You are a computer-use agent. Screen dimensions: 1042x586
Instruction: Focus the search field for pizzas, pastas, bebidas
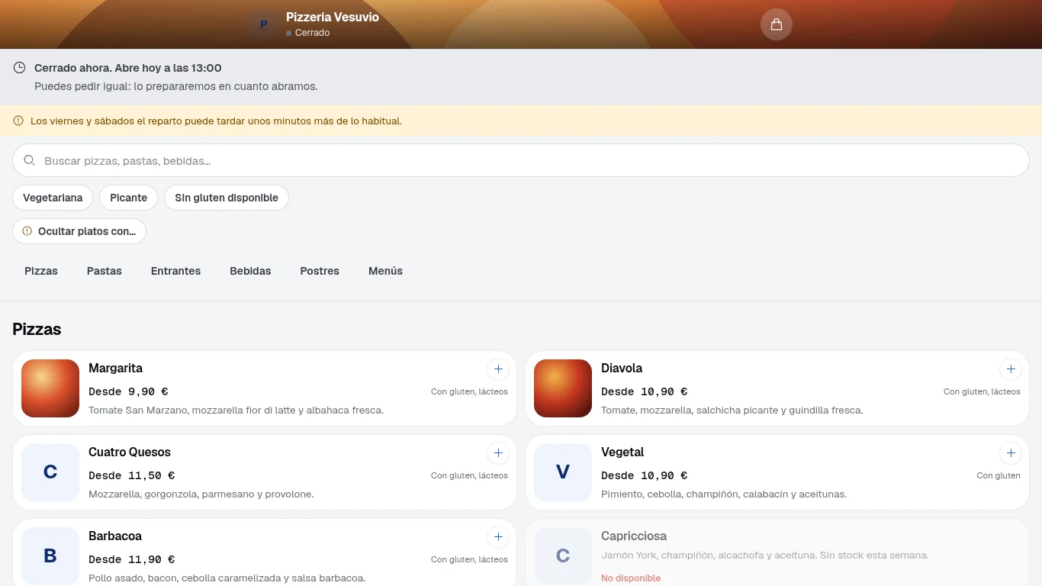pyautogui.click(x=521, y=160)
